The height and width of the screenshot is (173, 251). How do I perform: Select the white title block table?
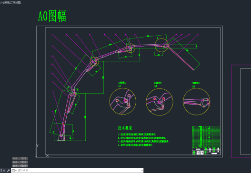point(206,151)
